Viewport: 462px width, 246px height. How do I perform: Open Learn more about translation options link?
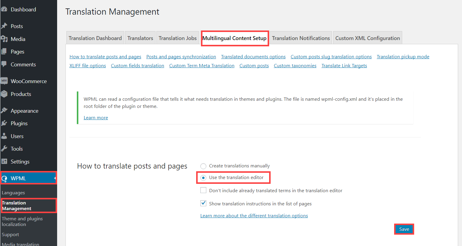coord(254,216)
